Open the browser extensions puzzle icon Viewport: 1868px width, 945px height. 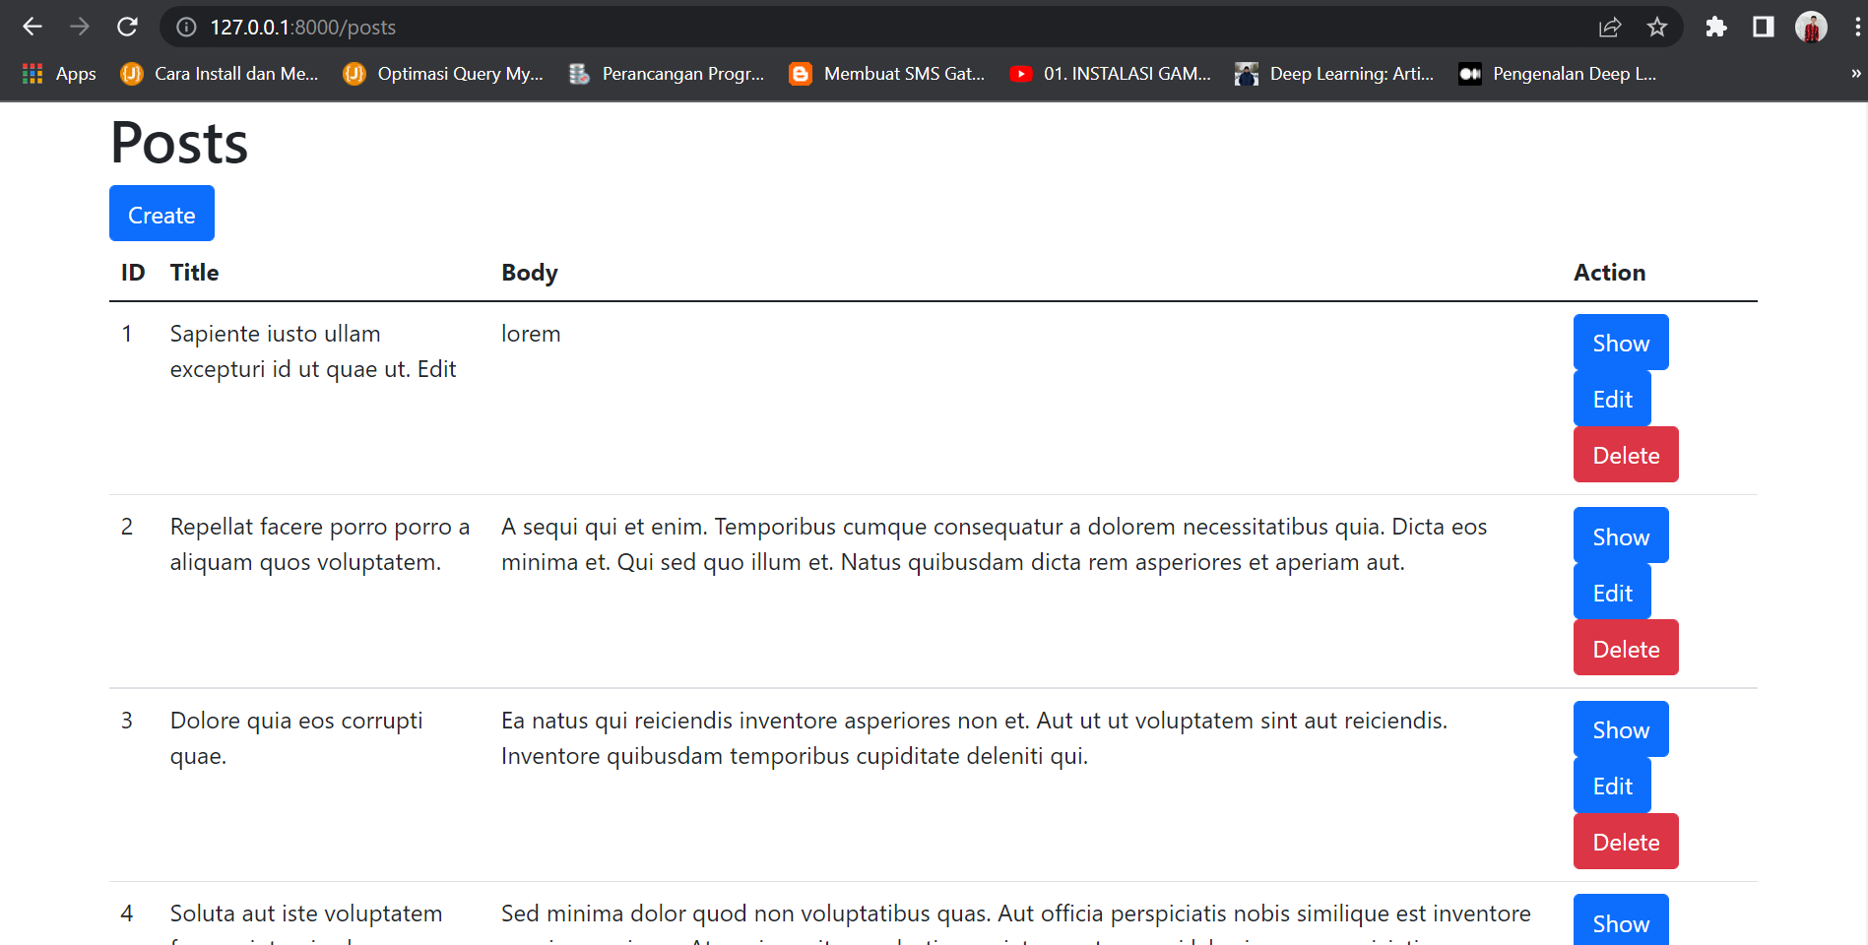(x=1716, y=27)
